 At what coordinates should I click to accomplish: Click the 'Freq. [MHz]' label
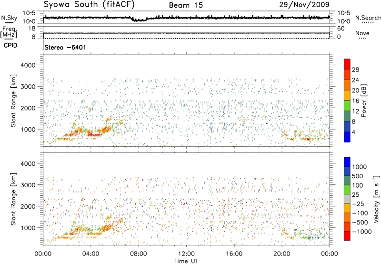(9, 32)
